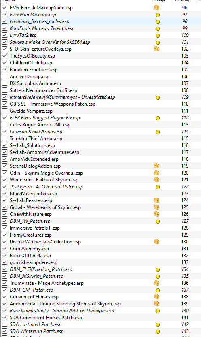Click priority value 133

click(x=185, y=262)
